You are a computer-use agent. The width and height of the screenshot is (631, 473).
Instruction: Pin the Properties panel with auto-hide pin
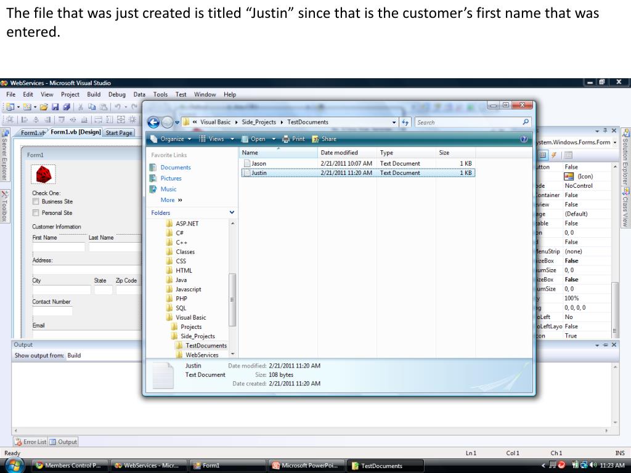point(605,131)
